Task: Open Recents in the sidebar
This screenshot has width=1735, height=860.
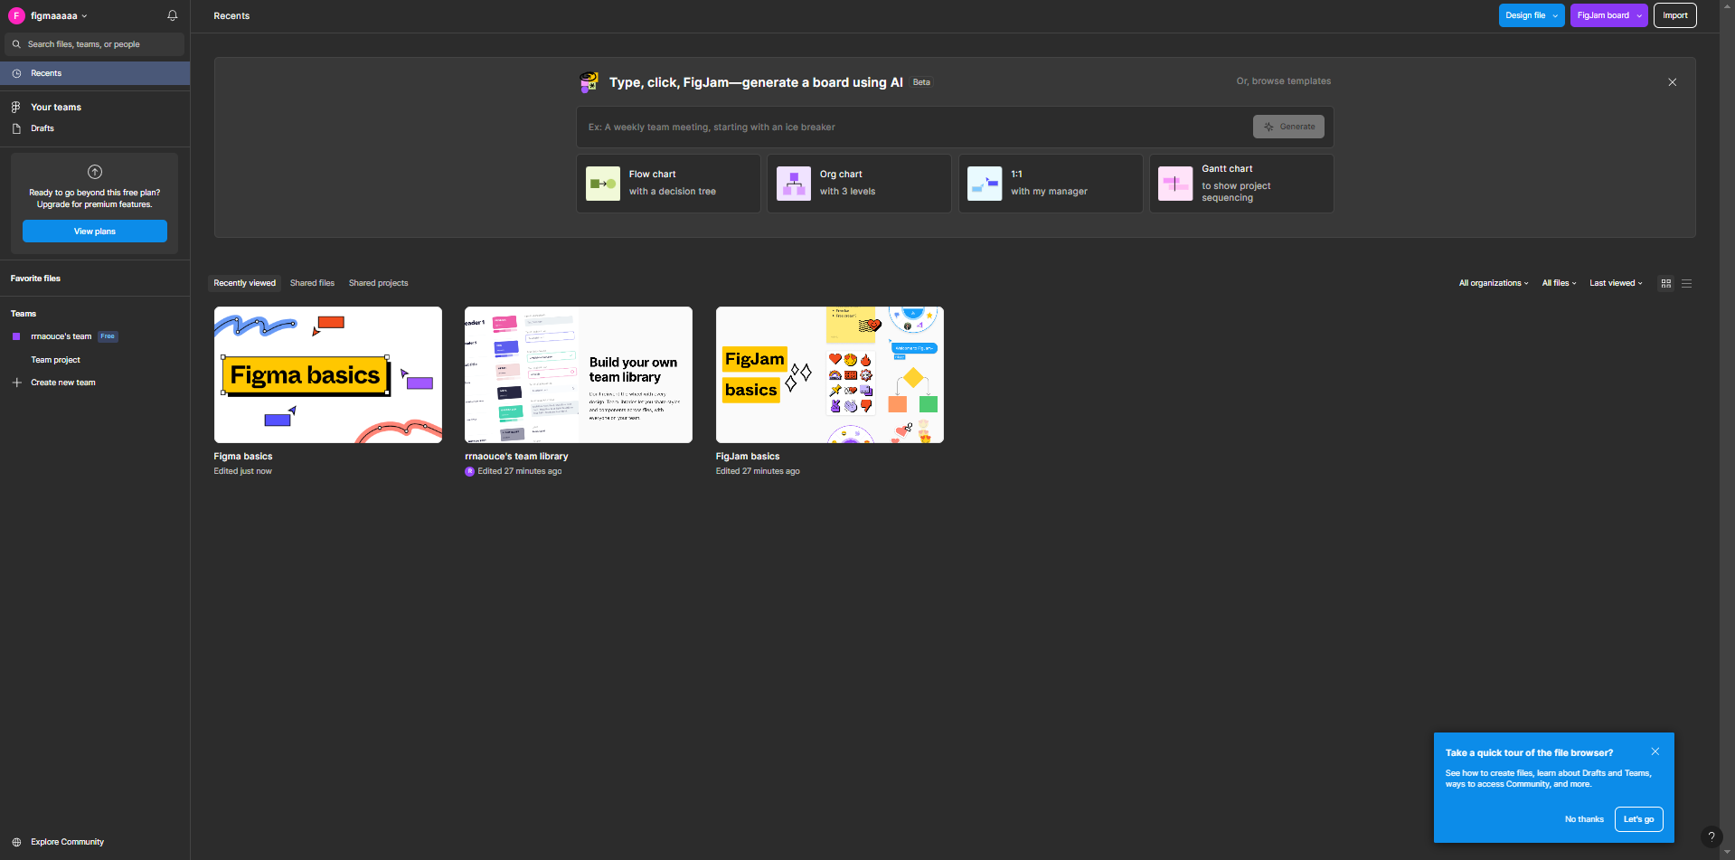Action: tap(95, 73)
